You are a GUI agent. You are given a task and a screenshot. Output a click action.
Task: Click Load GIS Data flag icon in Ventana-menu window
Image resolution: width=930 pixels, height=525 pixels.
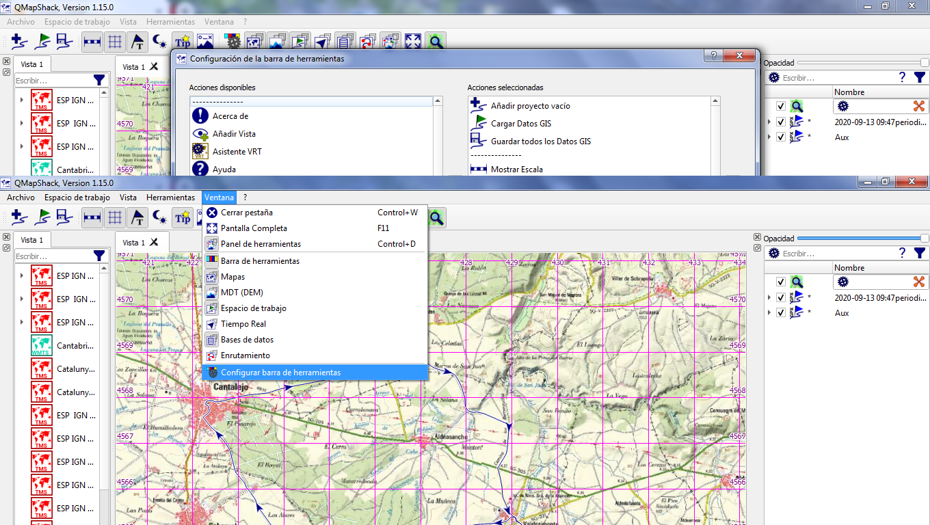point(42,217)
